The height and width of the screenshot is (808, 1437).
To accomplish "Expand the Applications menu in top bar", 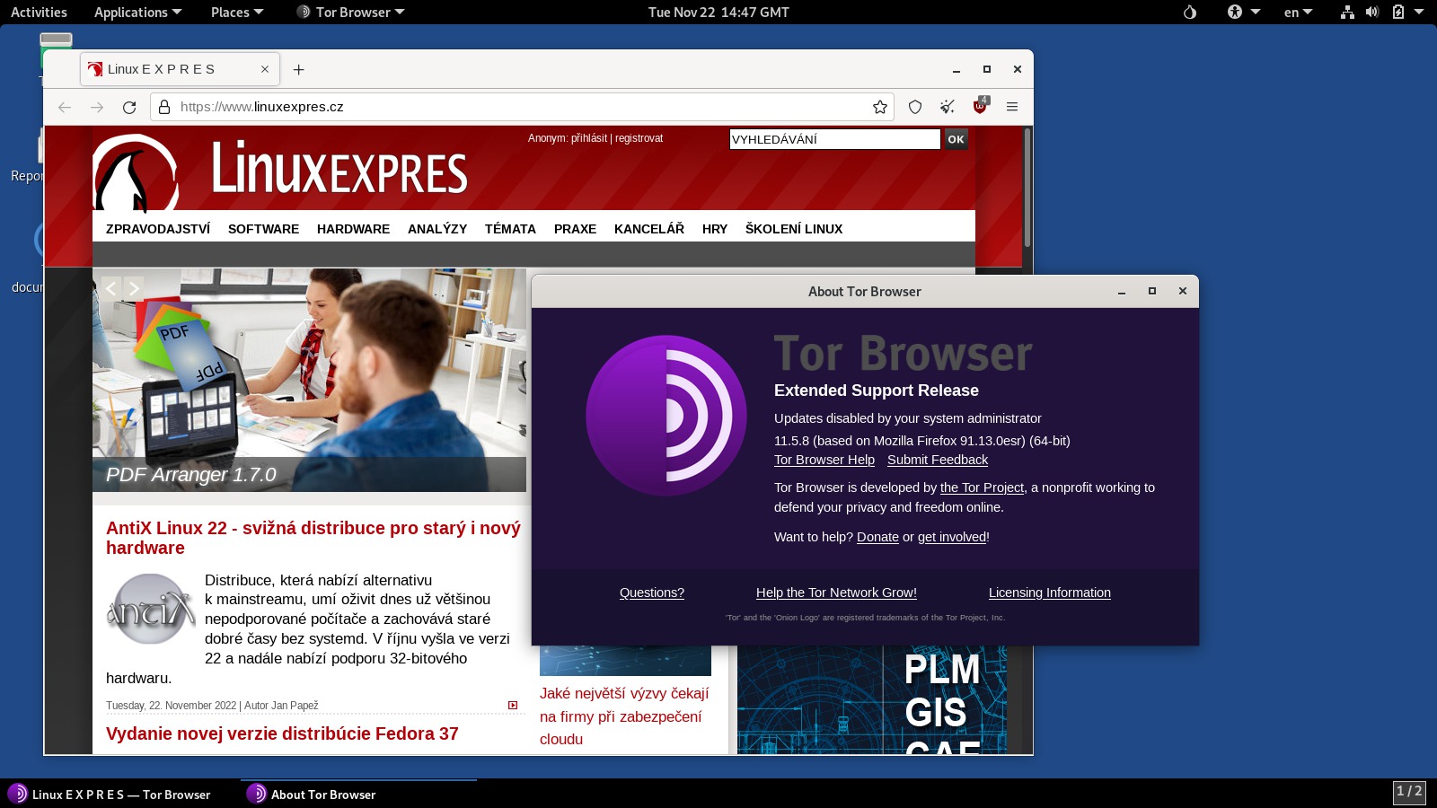I will (x=137, y=12).
